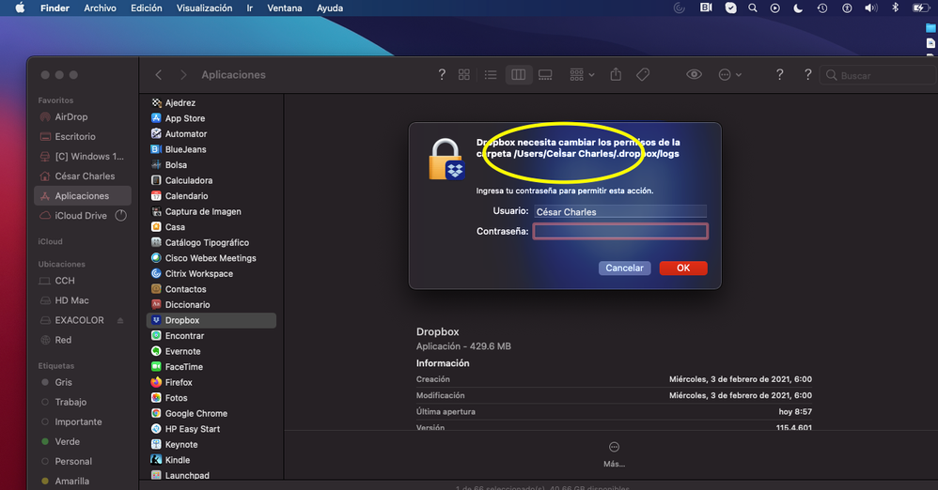Open the action menu ellipsis dropdown

click(730, 75)
